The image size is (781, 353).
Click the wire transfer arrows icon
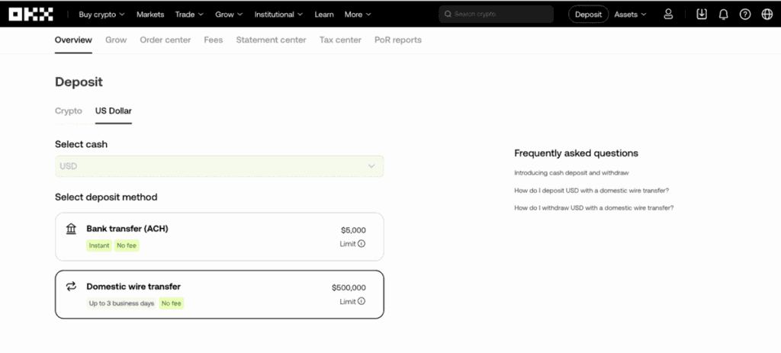click(71, 286)
